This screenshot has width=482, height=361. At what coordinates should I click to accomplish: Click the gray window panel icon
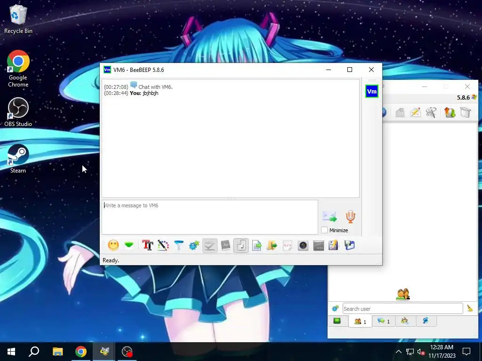tap(319, 245)
